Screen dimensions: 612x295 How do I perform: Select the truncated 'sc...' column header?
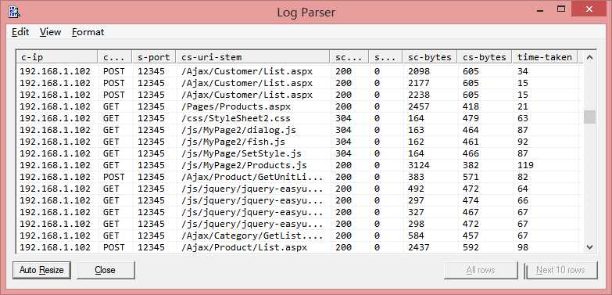[349, 57]
